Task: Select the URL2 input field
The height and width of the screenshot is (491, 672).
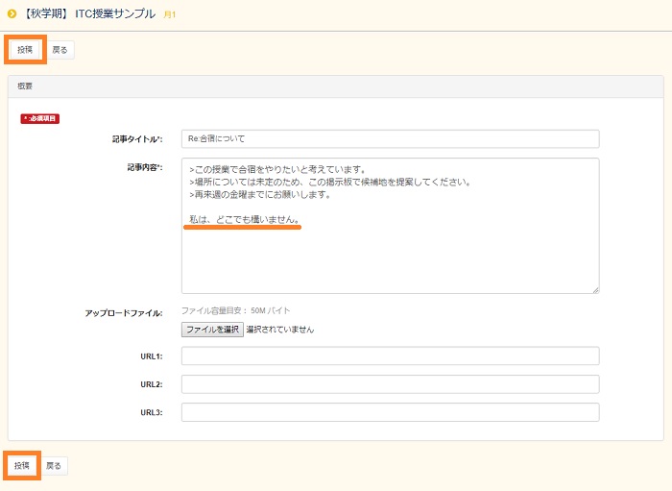Action: click(390, 384)
